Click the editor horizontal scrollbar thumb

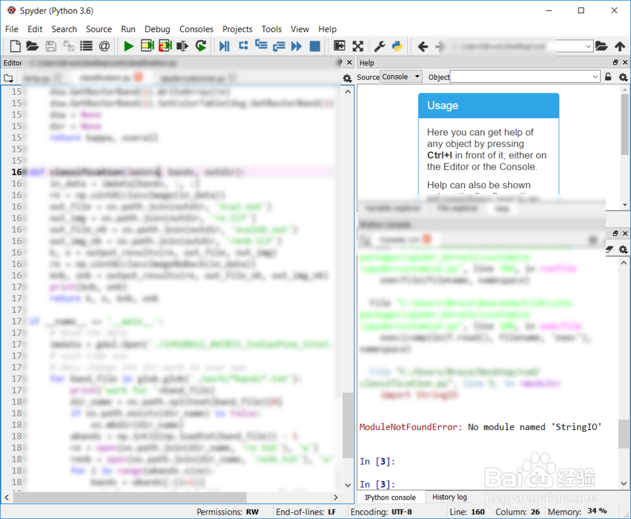130,498
